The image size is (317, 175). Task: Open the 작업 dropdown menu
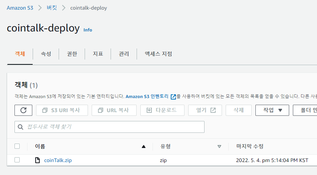pos(272,110)
